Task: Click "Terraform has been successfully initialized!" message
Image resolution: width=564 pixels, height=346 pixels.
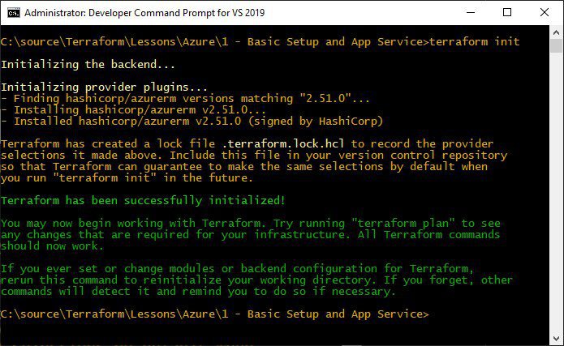Action: tap(143, 200)
